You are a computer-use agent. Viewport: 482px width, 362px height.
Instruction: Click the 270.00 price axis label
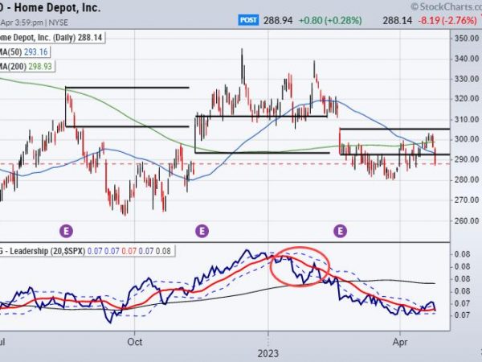click(x=467, y=200)
